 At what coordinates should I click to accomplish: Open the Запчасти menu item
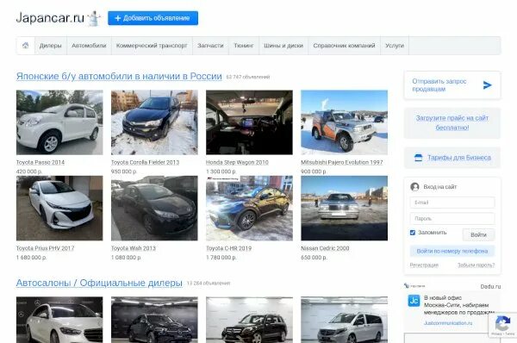click(x=210, y=46)
